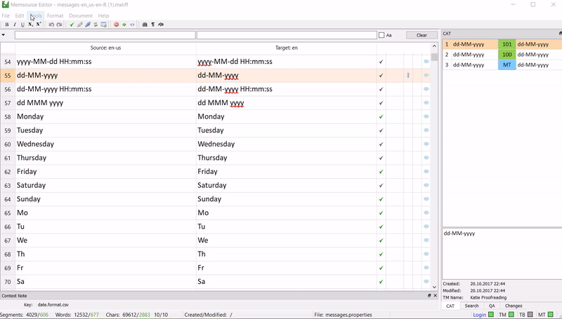Click the target cell 'Saturday'

click(x=286, y=185)
